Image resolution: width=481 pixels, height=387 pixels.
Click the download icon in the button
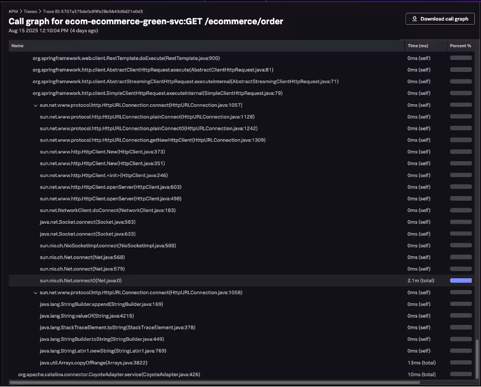[414, 19]
